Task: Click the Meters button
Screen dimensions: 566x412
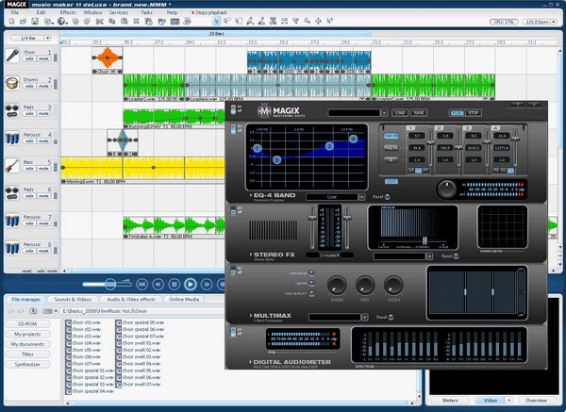Action: tap(450, 400)
